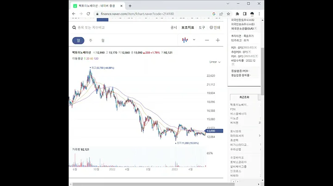Screen dimensions: 333x186
Task: Switch to the 벡토이노베이션 browser tab
Action: (x=97, y=6)
